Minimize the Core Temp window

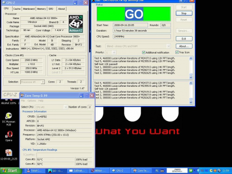tap(81, 96)
